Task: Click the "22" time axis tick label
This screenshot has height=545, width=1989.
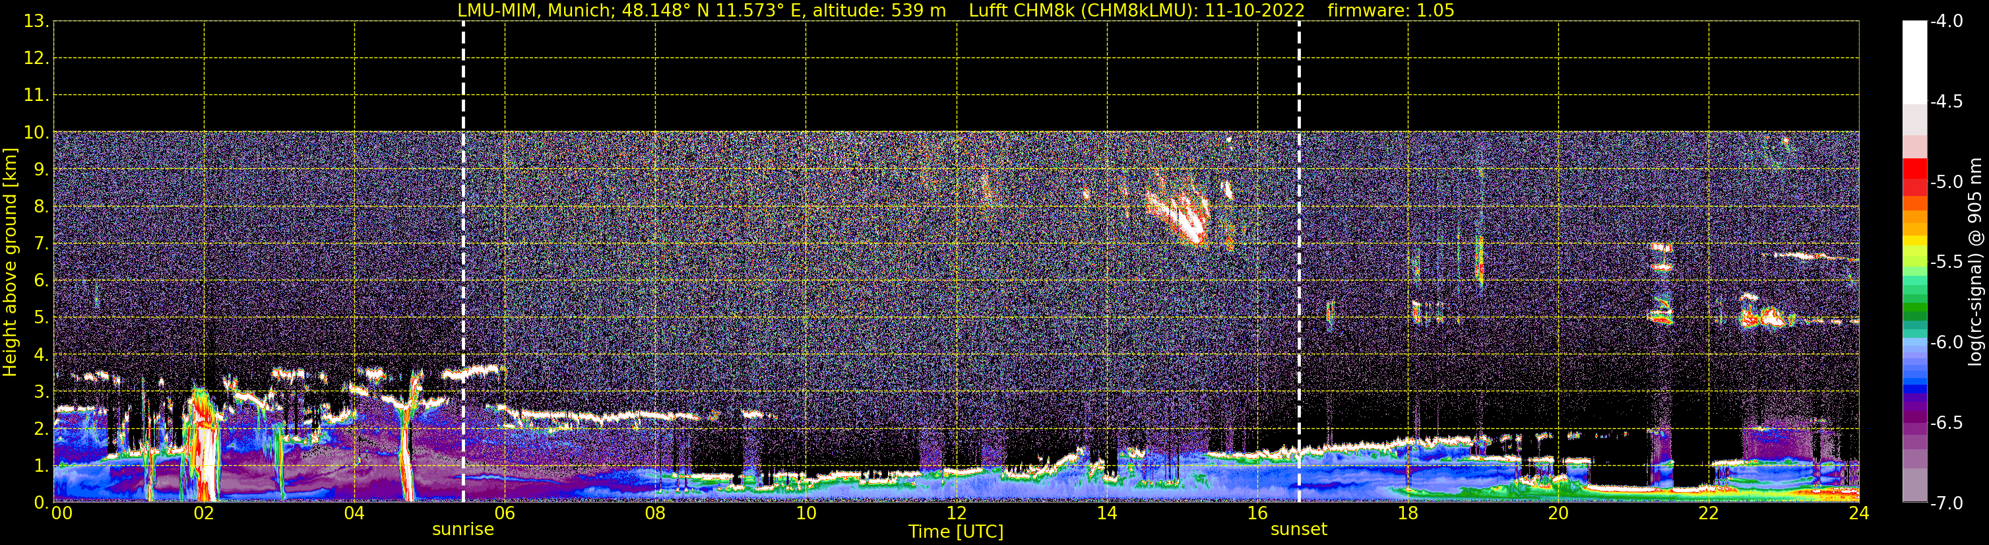Action: click(1709, 513)
